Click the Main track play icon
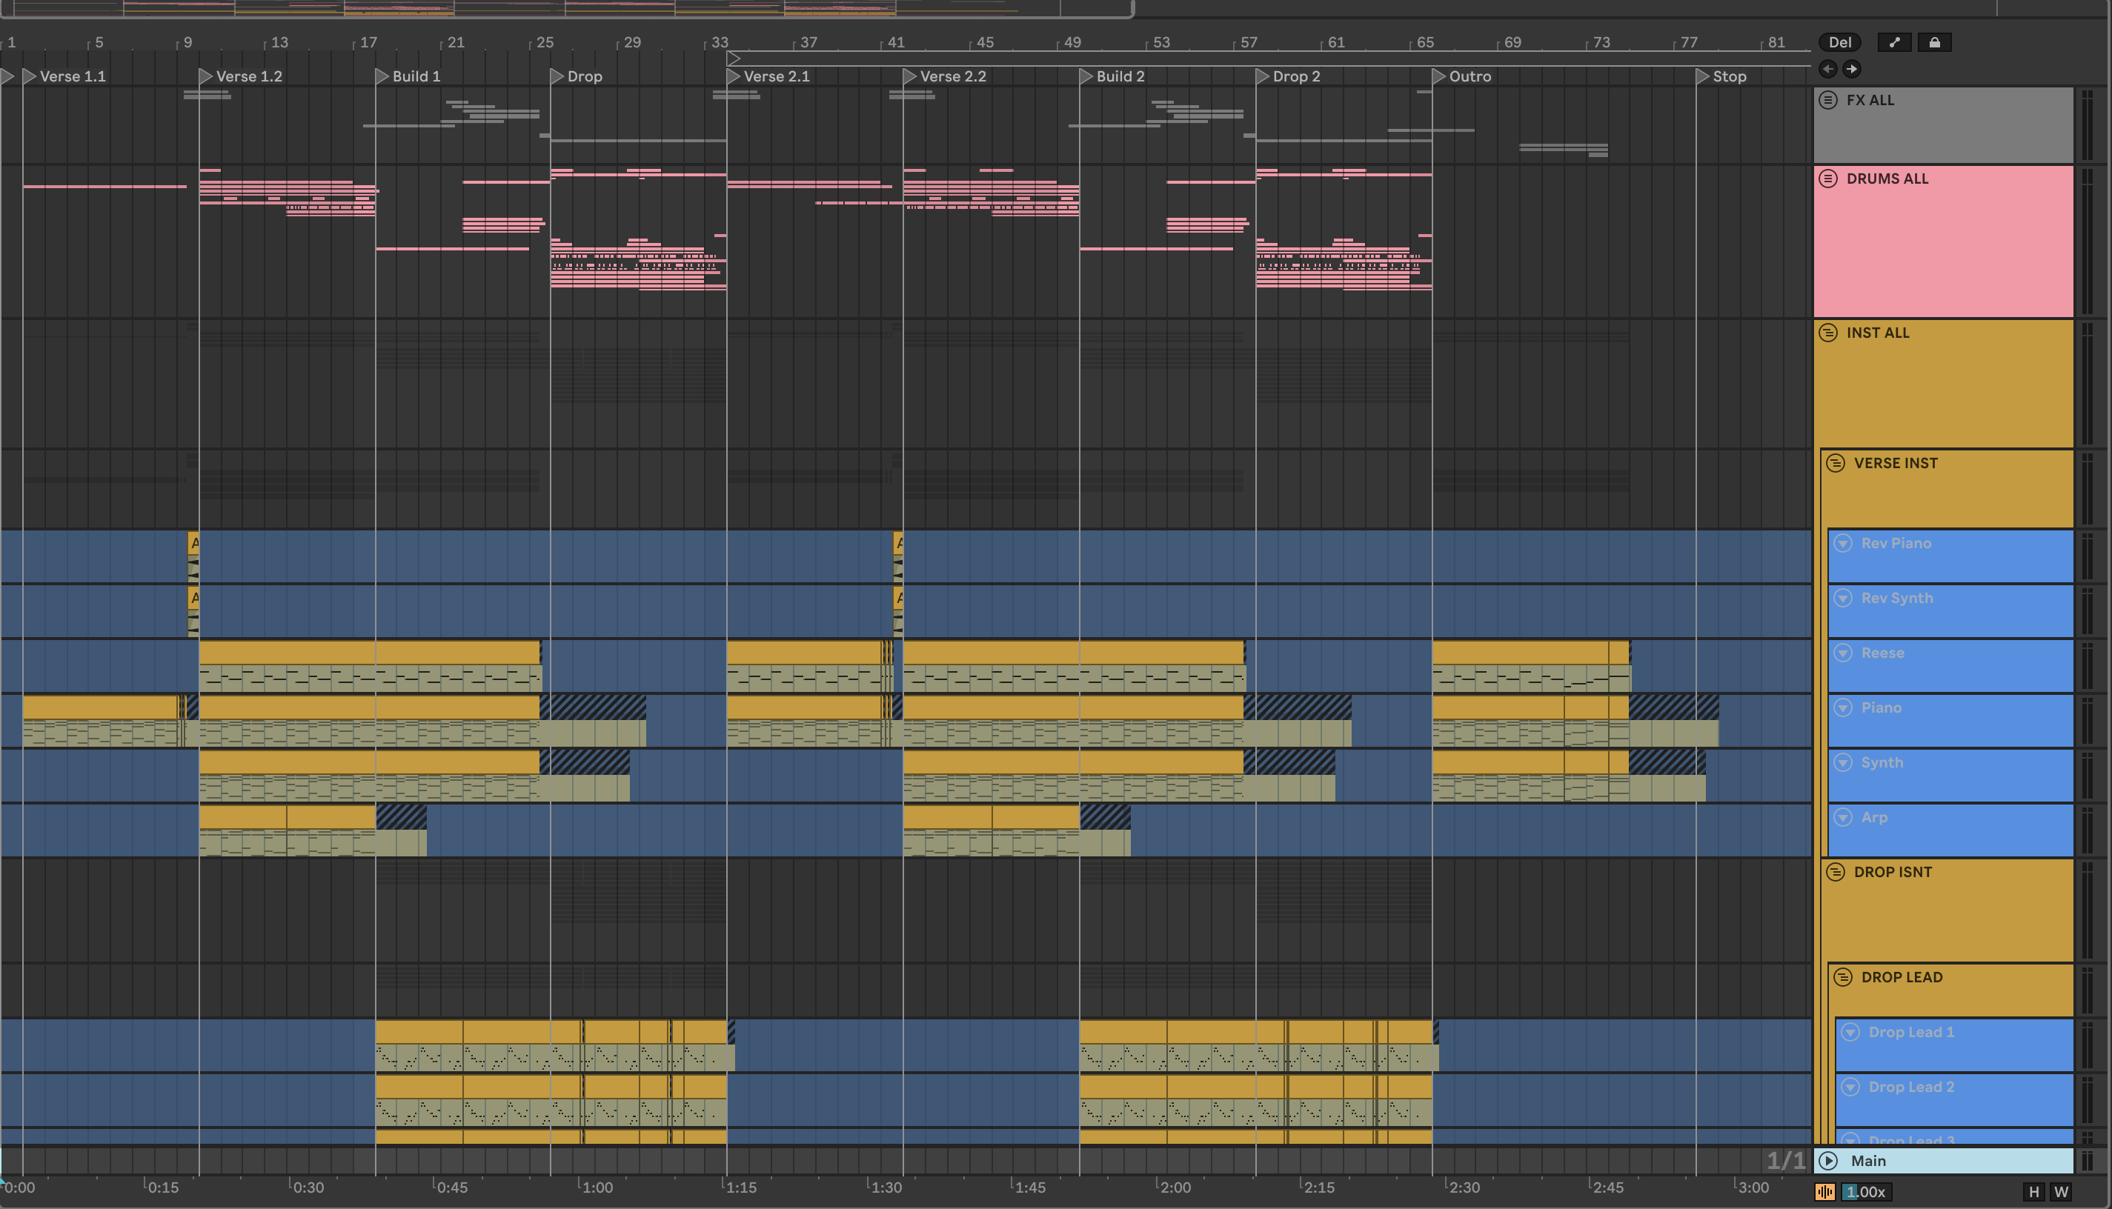Screen dimensions: 2112x1209 click(x=1829, y=1161)
